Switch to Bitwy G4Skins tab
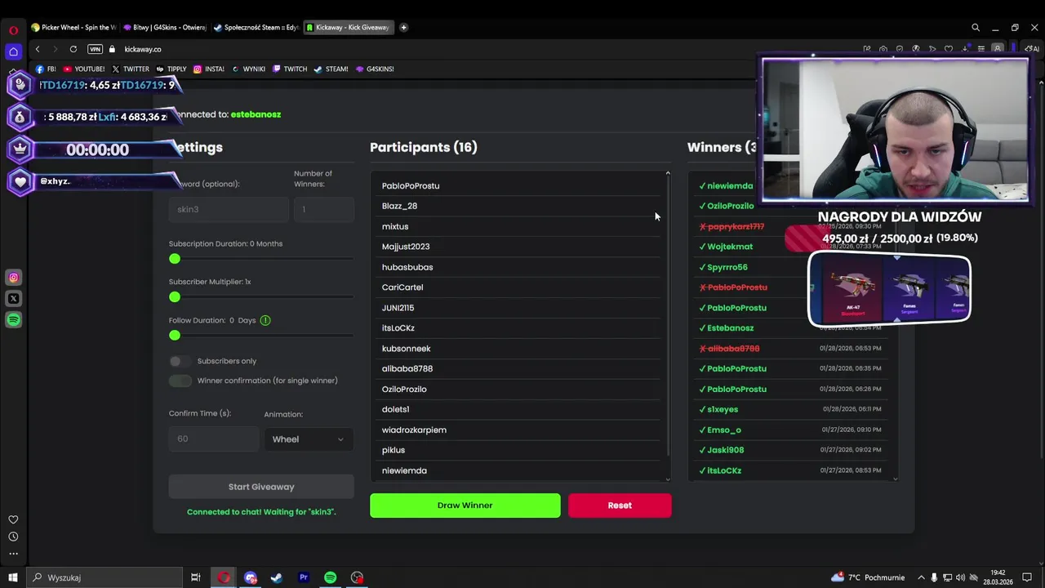Screen dimensions: 1045x588 point(165,27)
